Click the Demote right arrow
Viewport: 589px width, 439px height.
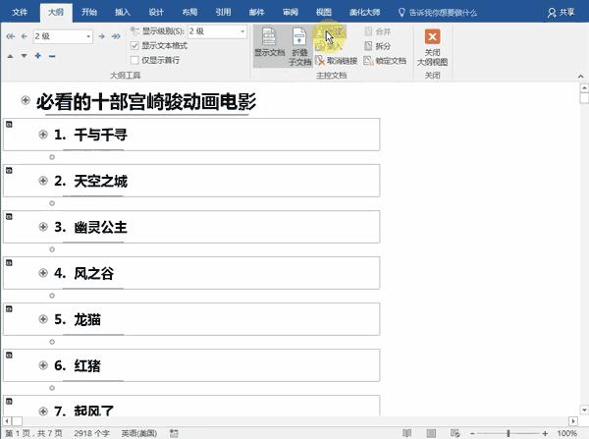pyautogui.click(x=101, y=36)
